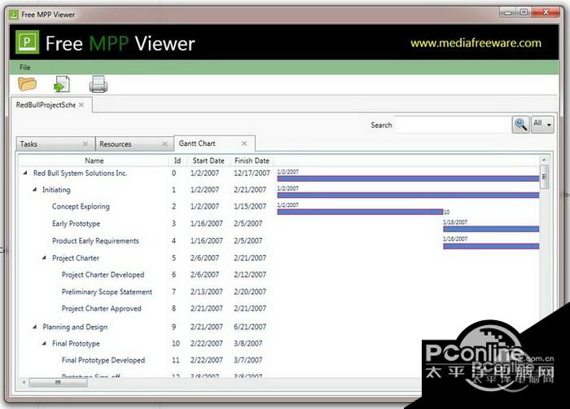Collapse the Project Charter group

pyautogui.click(x=44, y=257)
